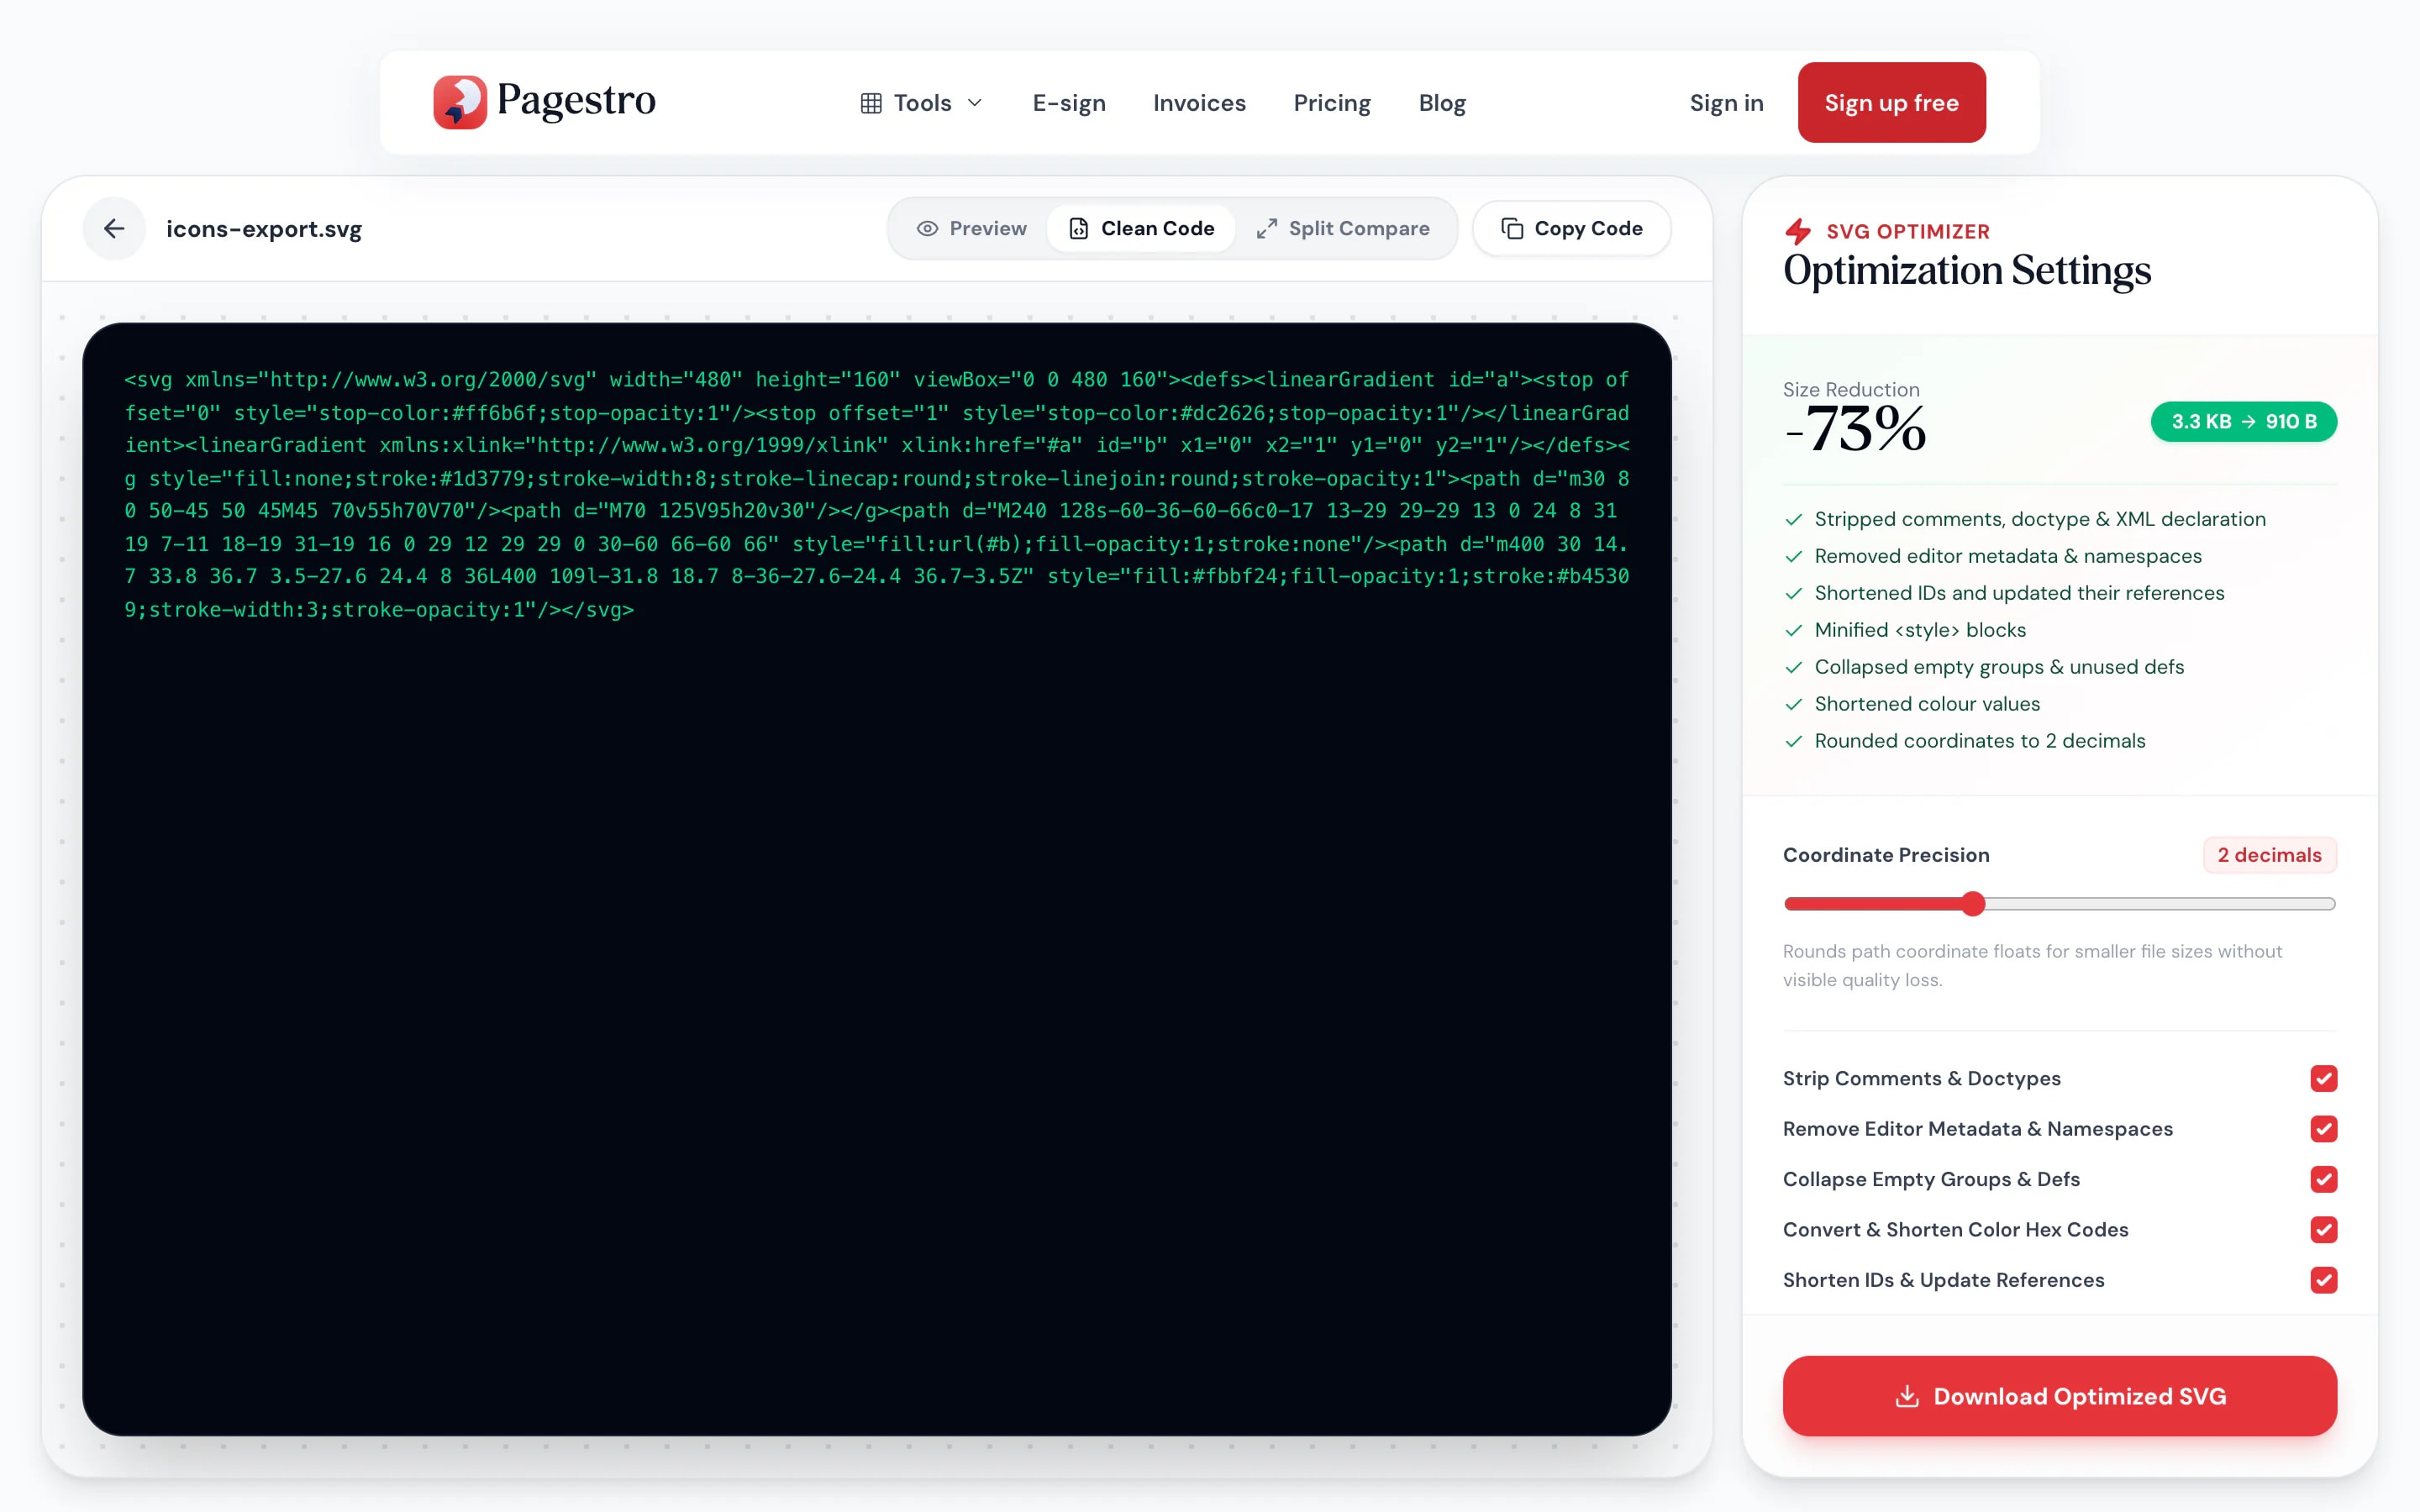
Task: Switch to the Preview tab
Action: (971, 229)
